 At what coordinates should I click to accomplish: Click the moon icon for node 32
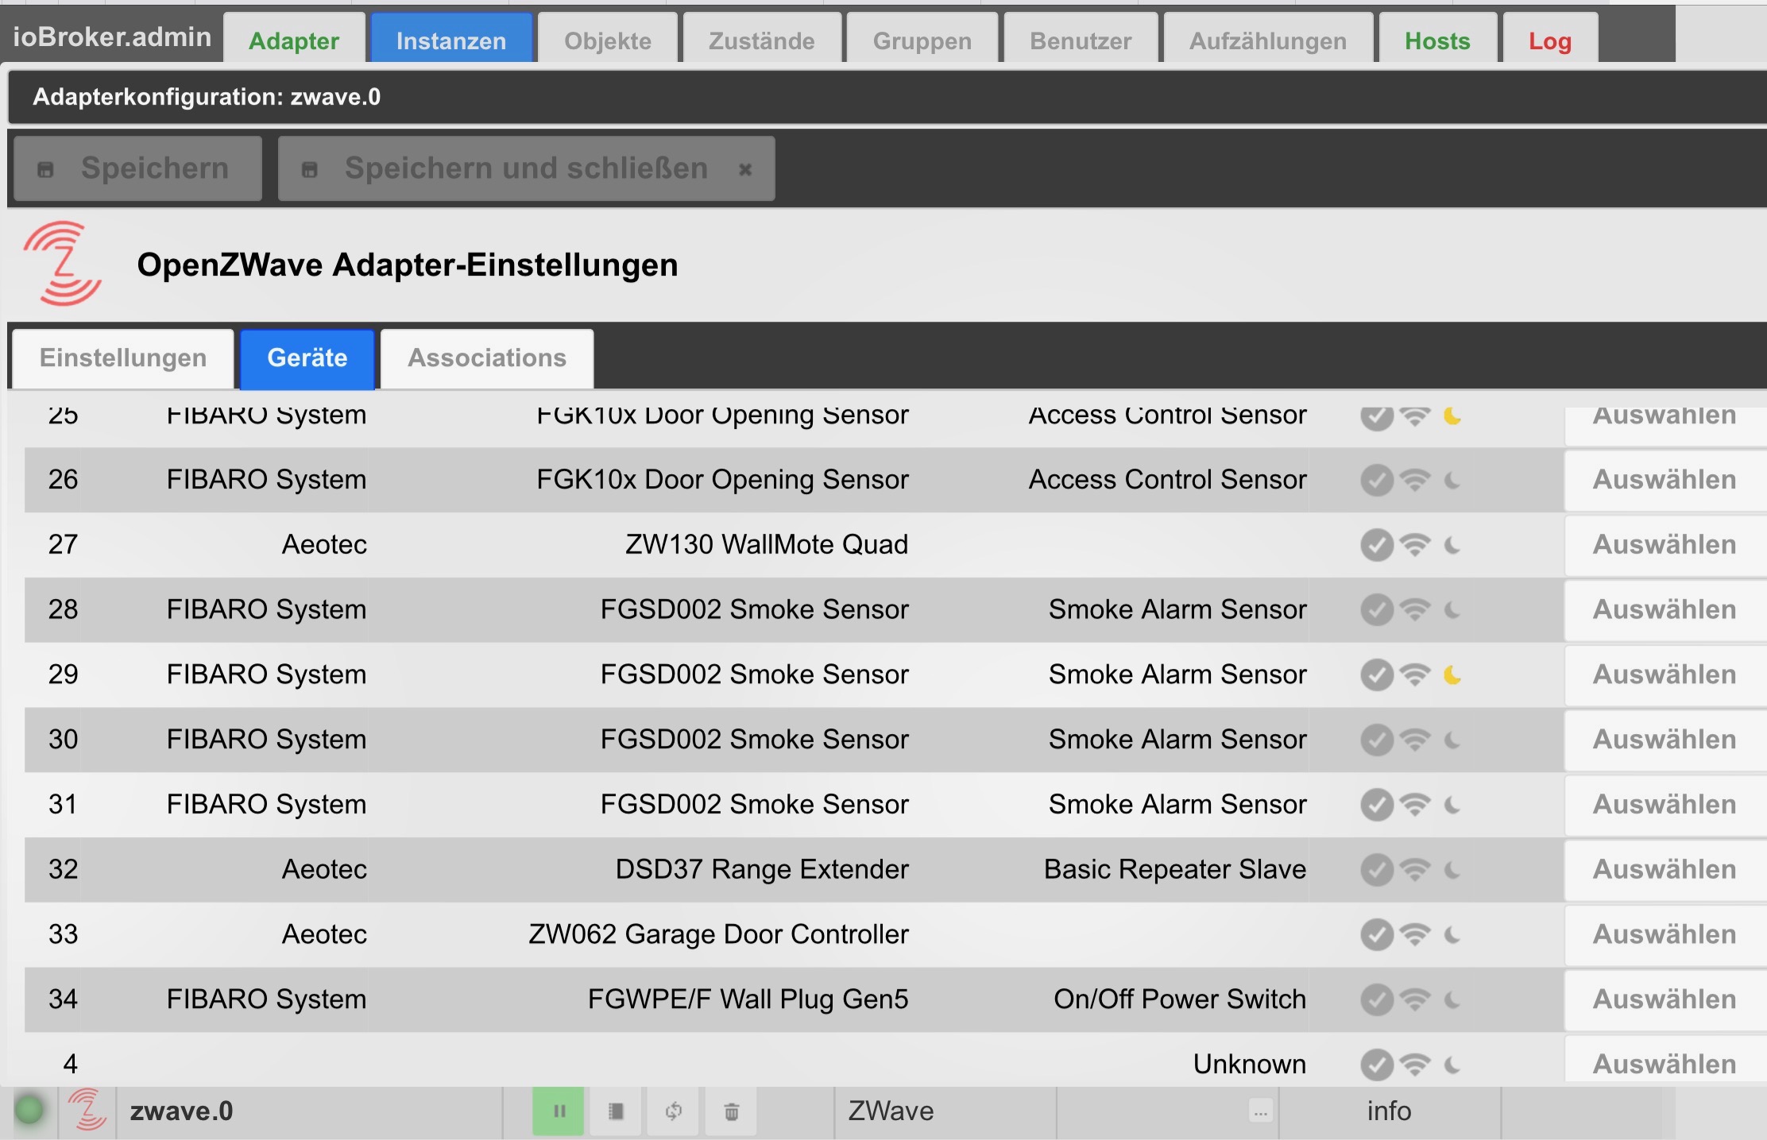click(1452, 870)
